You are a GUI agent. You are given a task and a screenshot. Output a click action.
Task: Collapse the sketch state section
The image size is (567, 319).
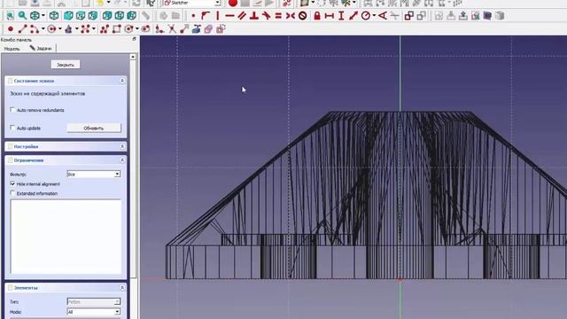[122, 81]
